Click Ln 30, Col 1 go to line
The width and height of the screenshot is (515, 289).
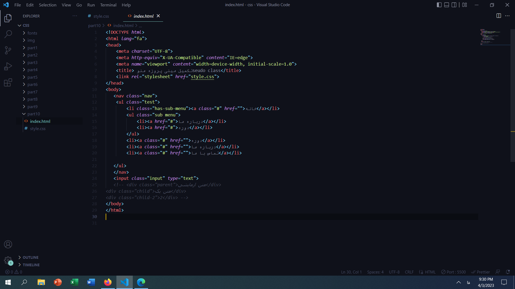click(x=351, y=272)
